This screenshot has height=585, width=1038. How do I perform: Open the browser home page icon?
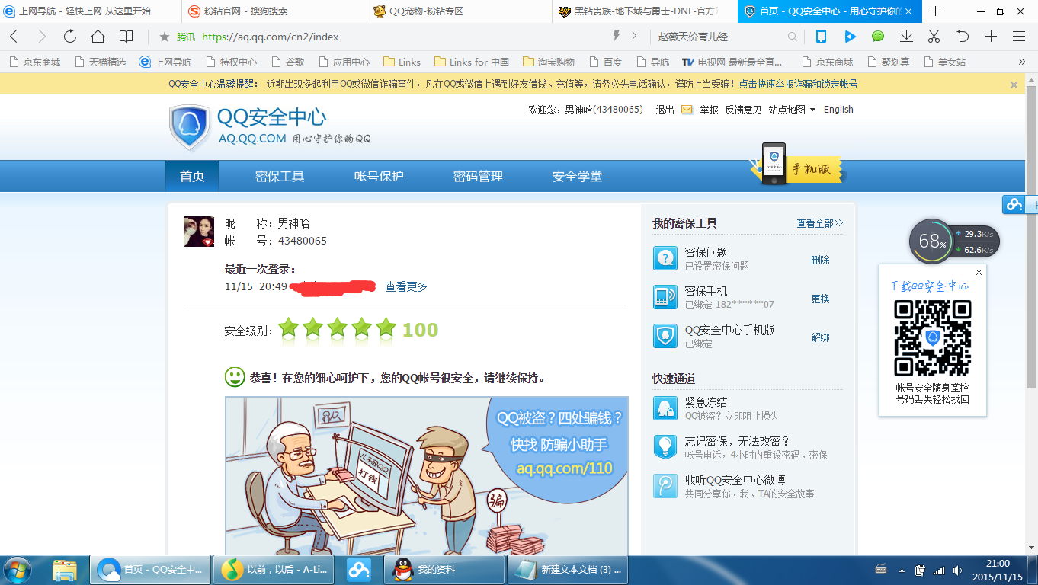(98, 37)
